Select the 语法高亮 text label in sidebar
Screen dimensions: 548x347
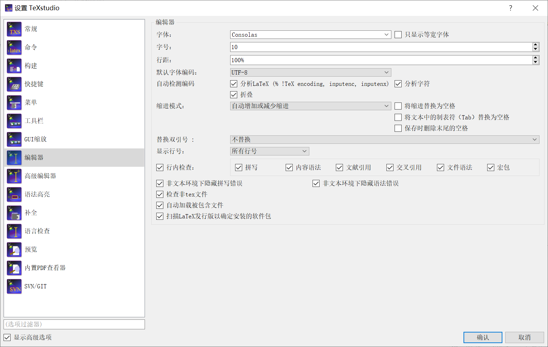[37, 194]
